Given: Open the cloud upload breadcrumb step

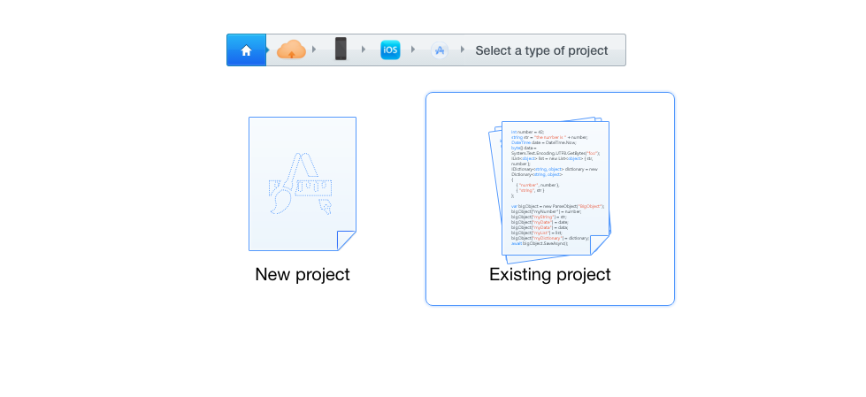Looking at the screenshot, I should point(291,50).
